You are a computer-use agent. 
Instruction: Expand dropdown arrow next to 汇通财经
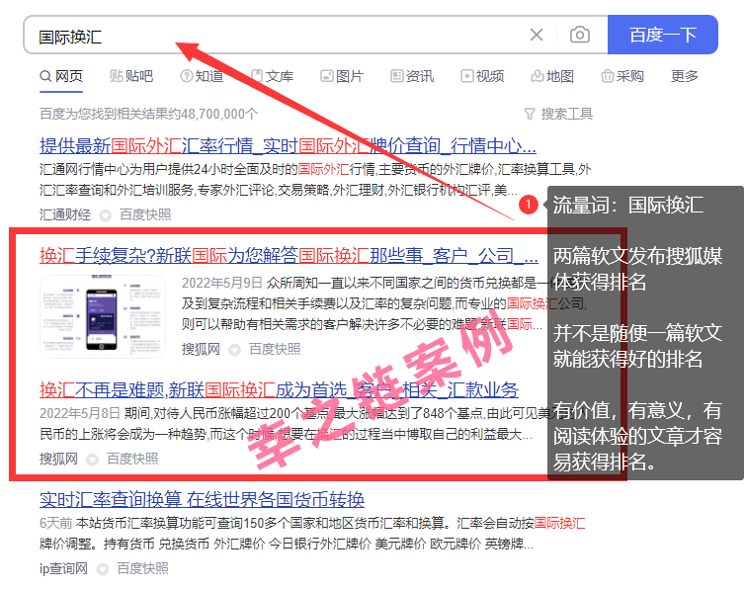tap(105, 215)
